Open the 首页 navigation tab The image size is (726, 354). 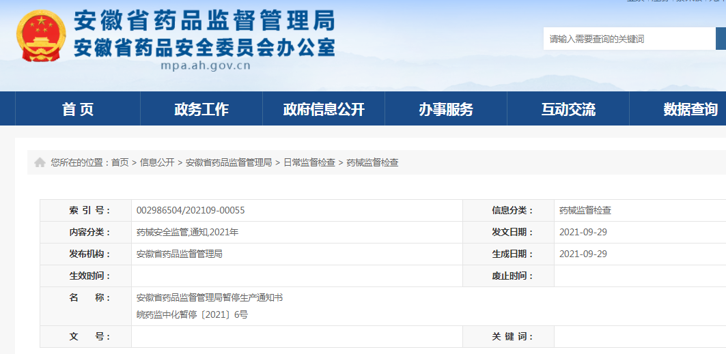coord(78,109)
